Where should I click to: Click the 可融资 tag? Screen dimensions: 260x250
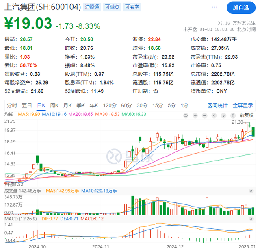[x=112, y=7]
